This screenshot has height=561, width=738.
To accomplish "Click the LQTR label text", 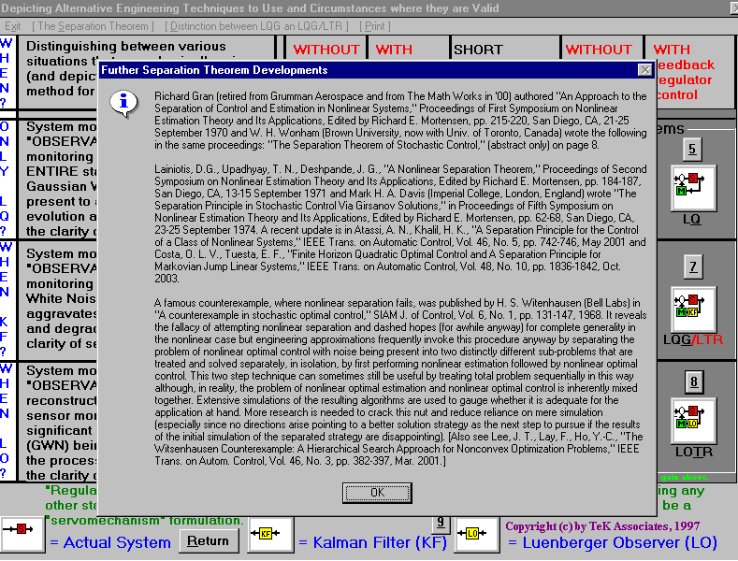I will coord(694,453).
